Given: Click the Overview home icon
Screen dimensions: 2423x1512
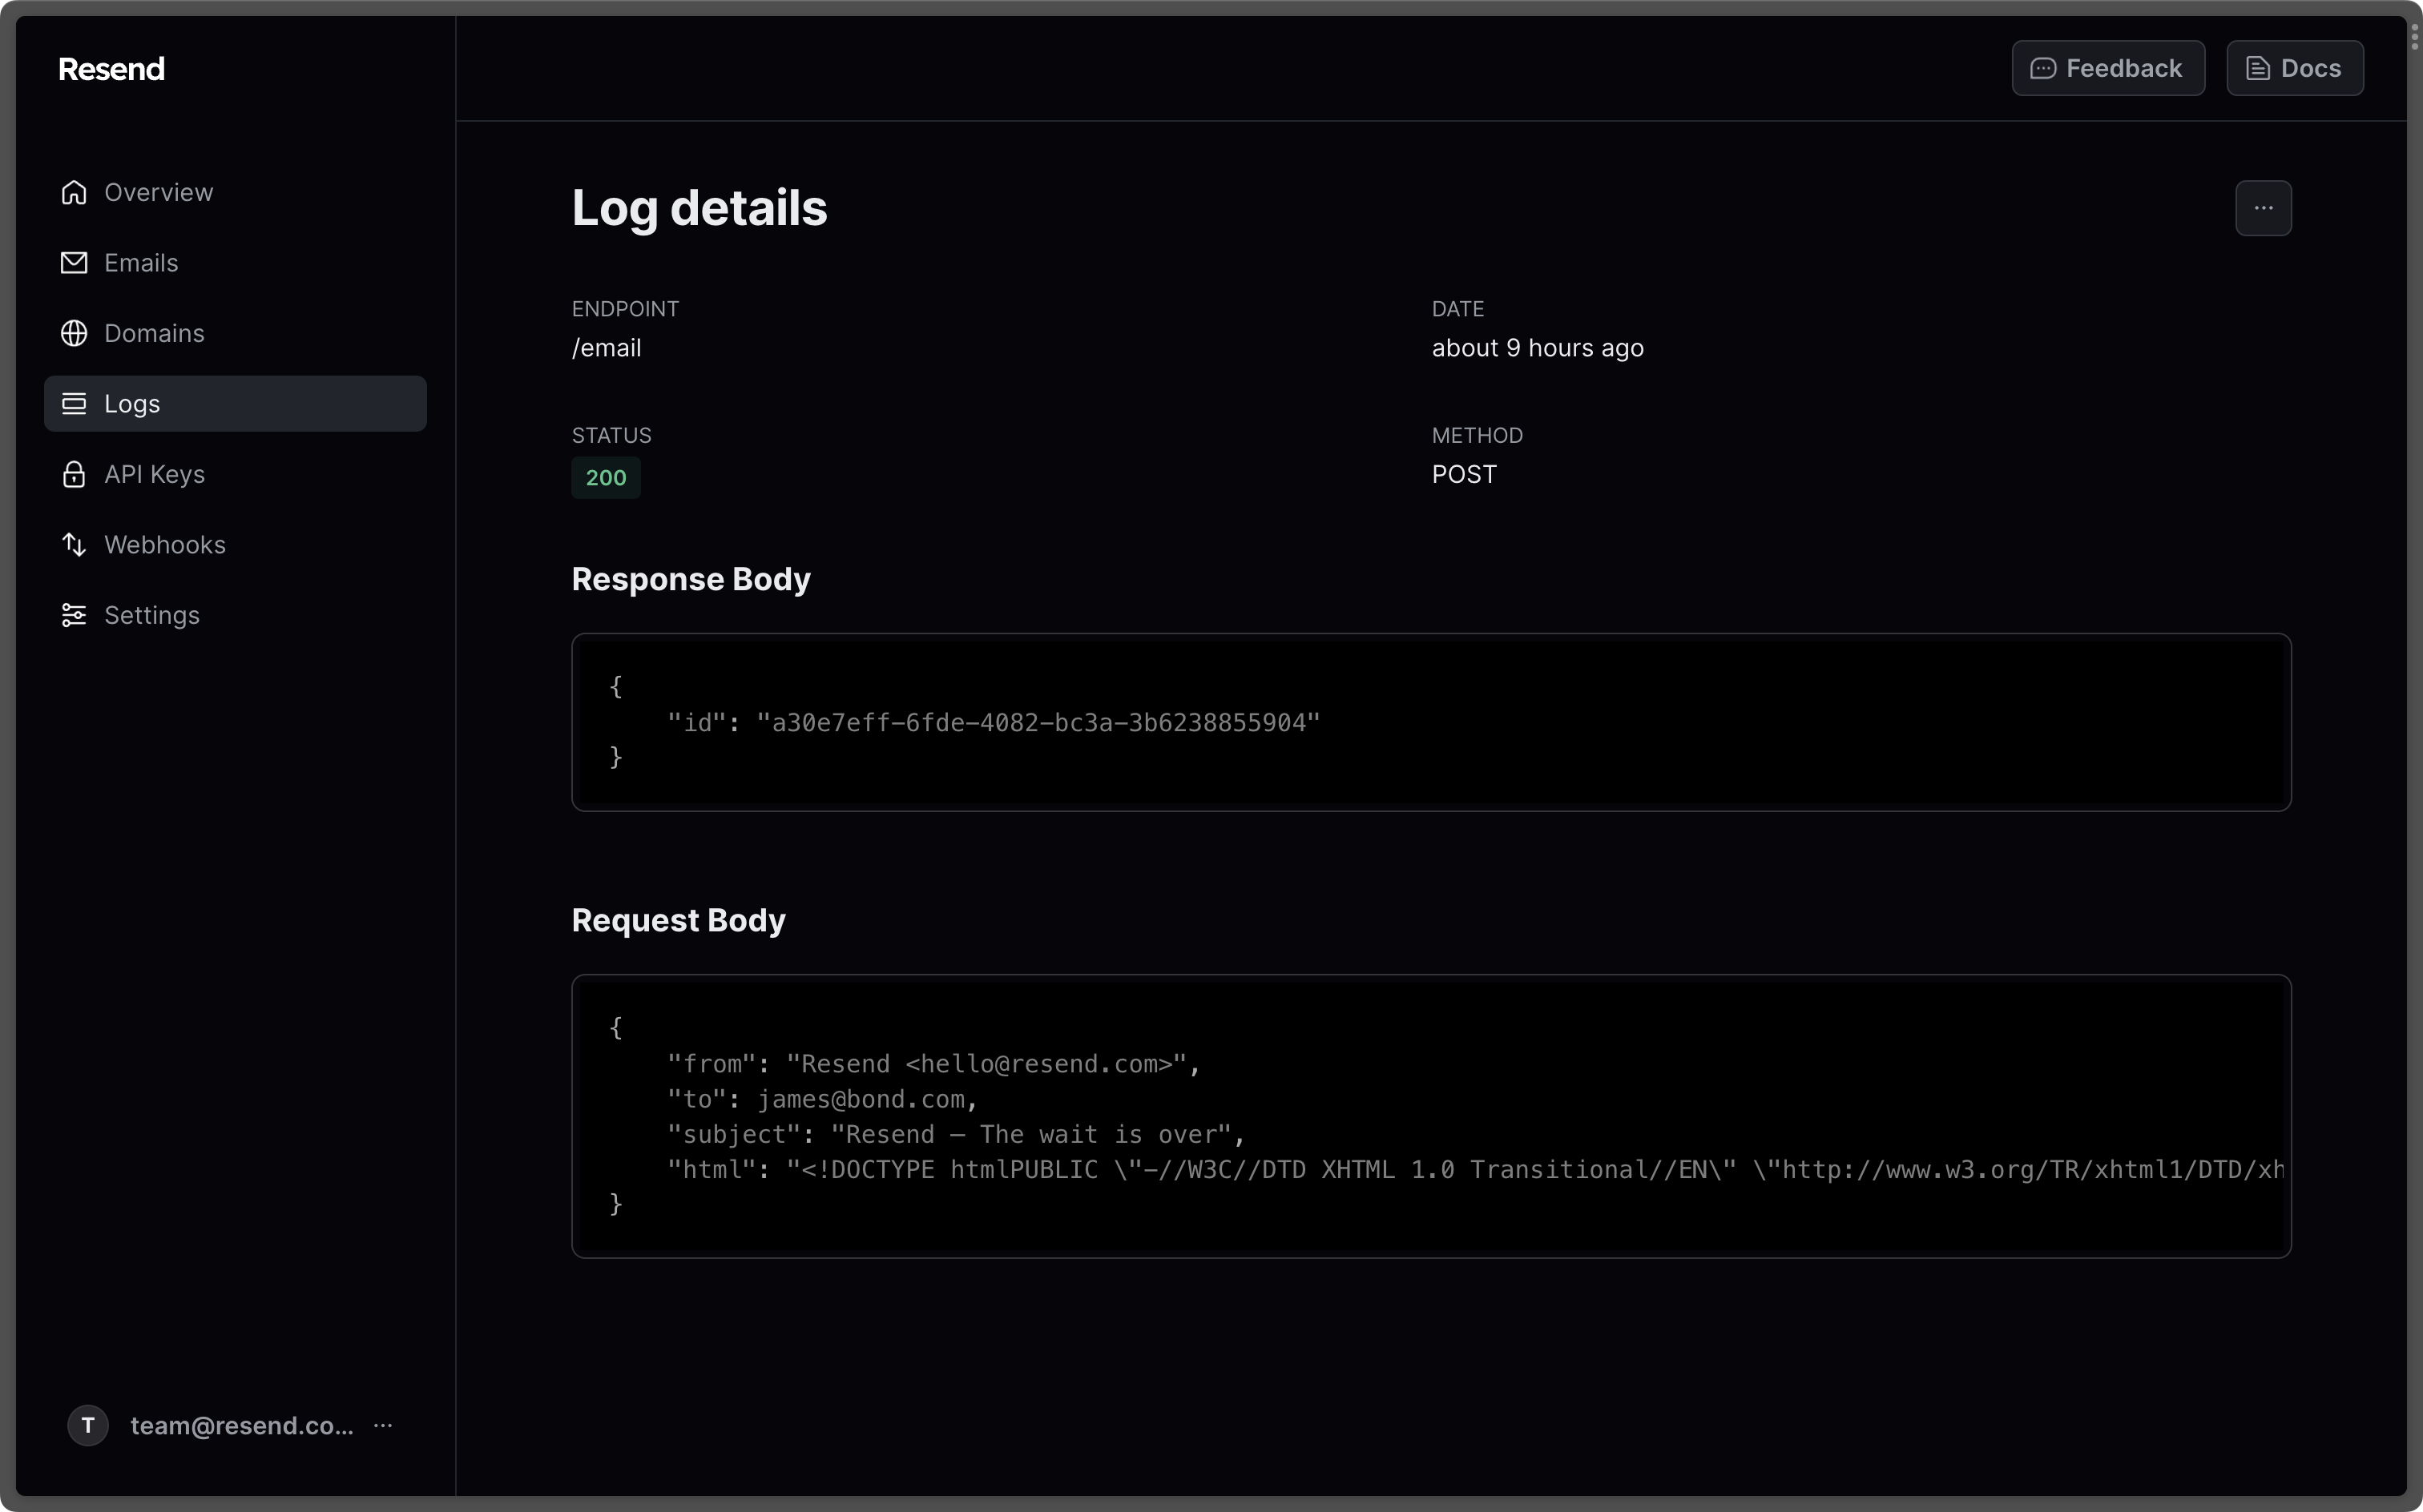Looking at the screenshot, I should [74, 192].
